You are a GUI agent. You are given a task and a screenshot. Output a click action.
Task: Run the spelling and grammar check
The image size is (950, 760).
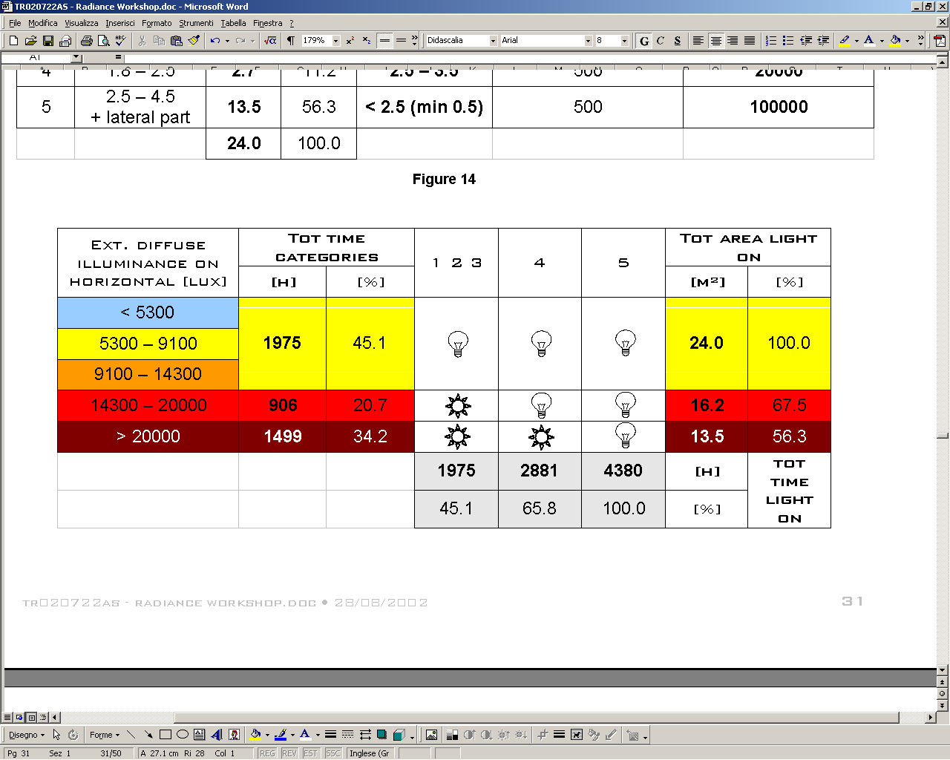120,41
